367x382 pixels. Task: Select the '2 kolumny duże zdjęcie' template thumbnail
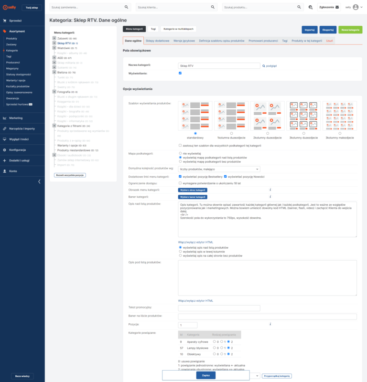(x=267, y=116)
